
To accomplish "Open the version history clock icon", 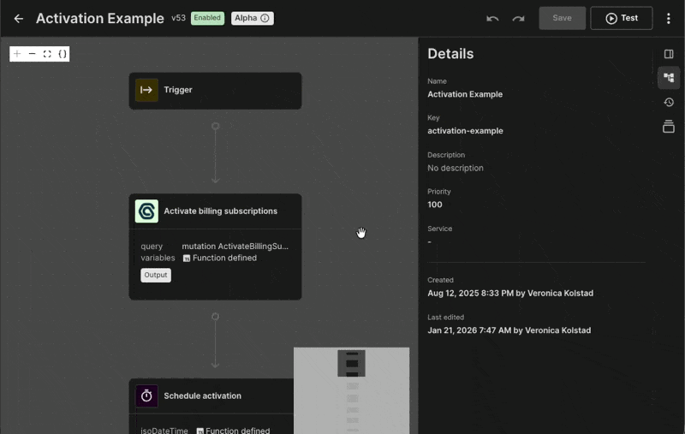I will [669, 102].
